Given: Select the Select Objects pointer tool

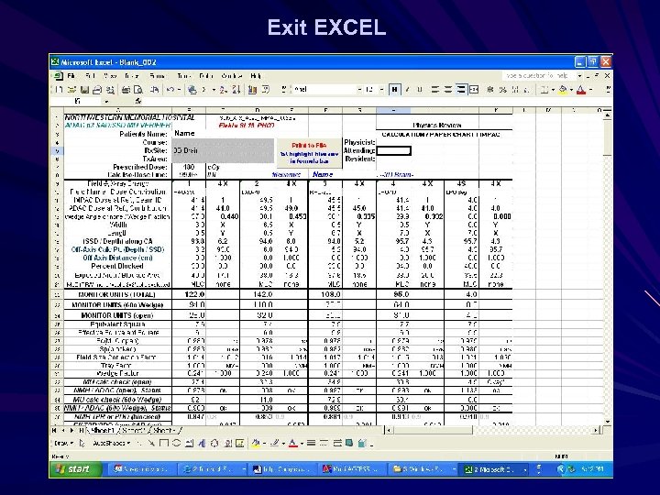Looking at the screenshot, I should tap(82, 444).
